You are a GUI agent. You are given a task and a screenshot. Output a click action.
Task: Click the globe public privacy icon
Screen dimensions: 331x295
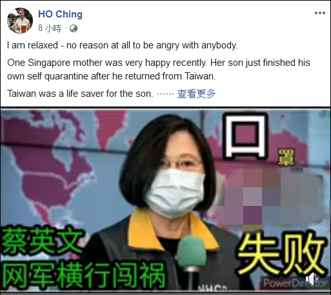[74, 28]
